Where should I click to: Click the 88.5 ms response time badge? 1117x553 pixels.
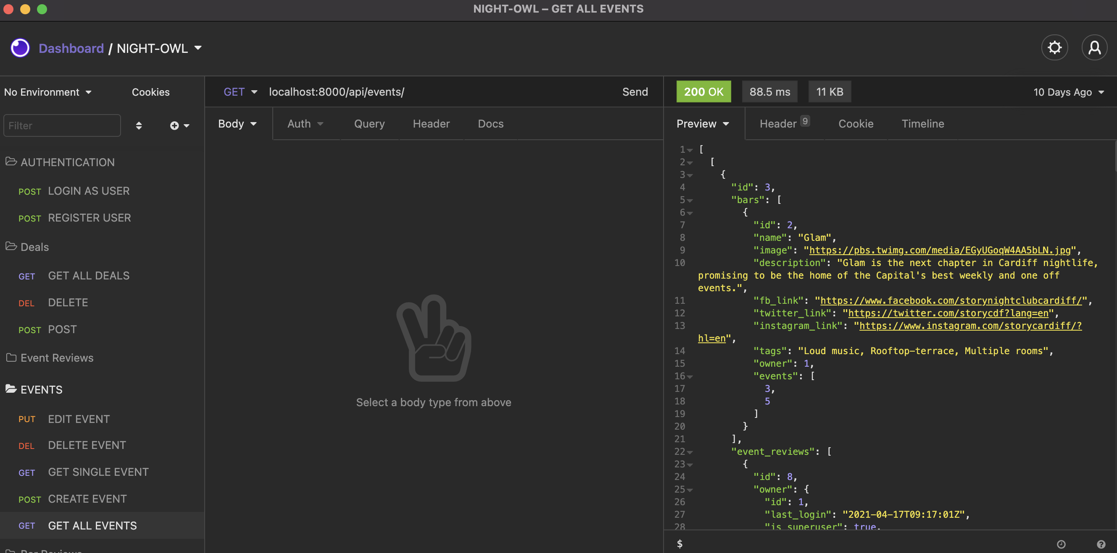click(x=769, y=91)
